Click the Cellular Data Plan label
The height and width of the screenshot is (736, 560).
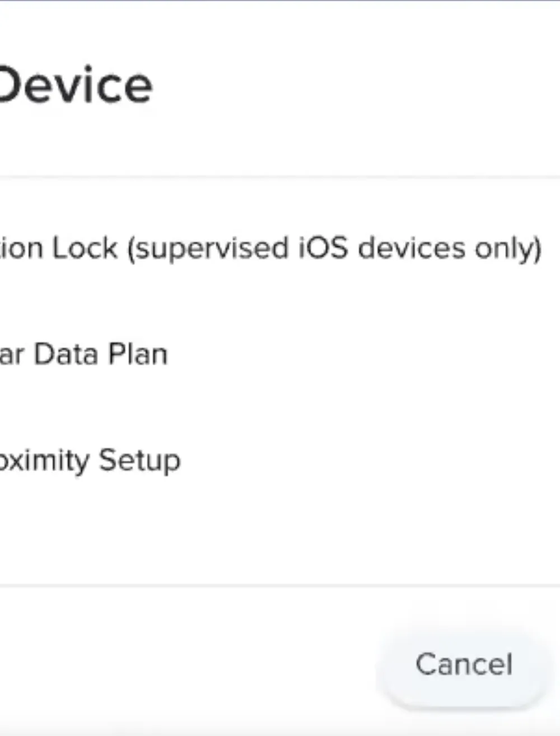[84, 353]
